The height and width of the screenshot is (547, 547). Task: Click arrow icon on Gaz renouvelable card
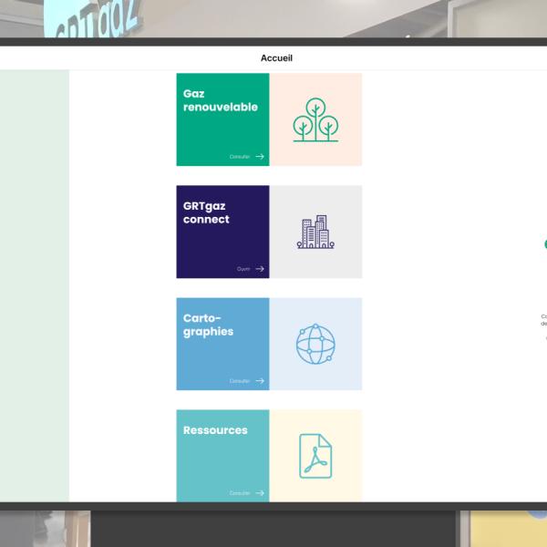(x=260, y=157)
